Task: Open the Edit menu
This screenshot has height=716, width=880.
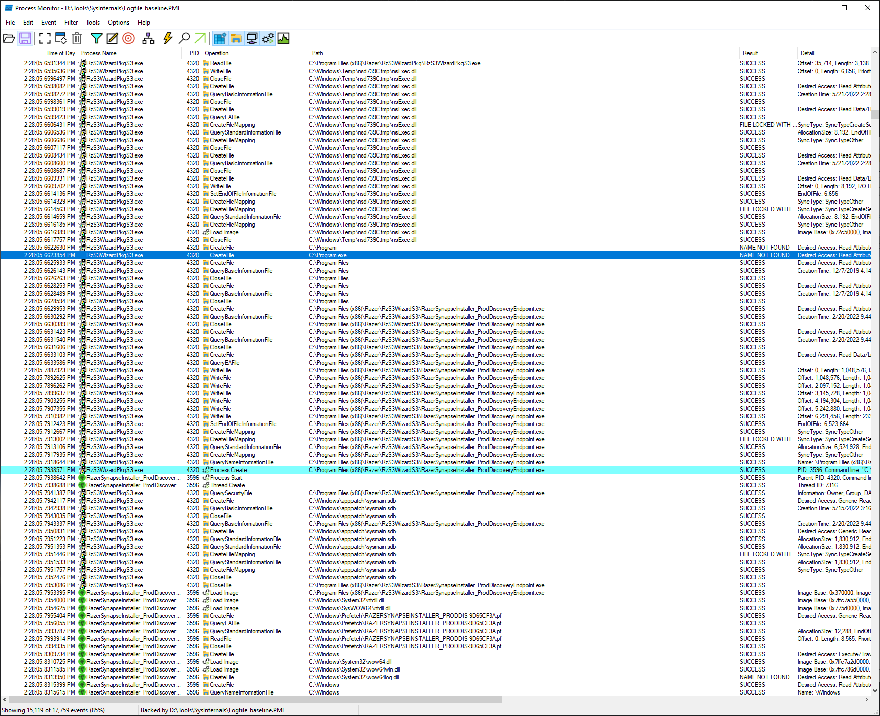Action: 28,23
